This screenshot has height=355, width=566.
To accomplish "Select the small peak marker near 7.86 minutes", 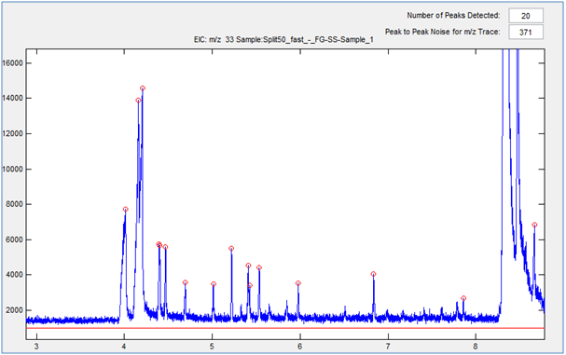I will 463,298.
